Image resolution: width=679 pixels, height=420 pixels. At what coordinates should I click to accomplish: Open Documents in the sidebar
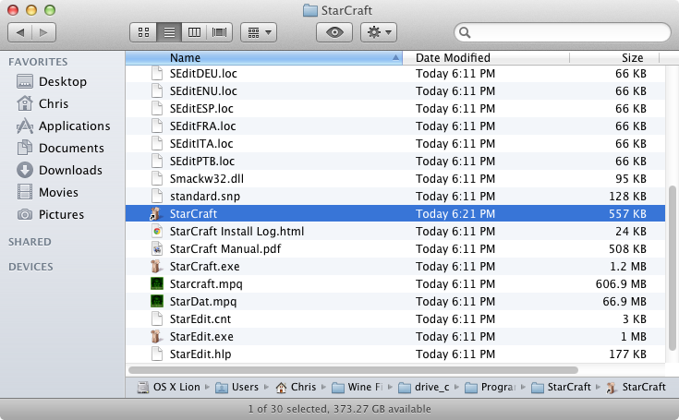pyautogui.click(x=60, y=148)
